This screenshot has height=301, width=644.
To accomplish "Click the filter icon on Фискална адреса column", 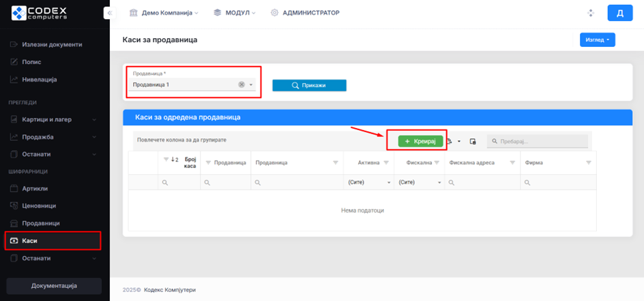I will [511, 163].
